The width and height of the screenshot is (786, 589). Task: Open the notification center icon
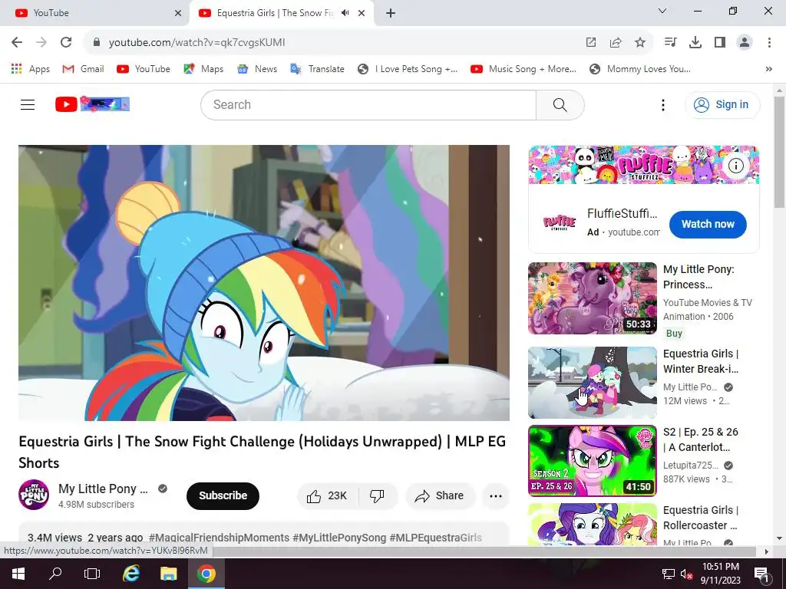click(761, 574)
